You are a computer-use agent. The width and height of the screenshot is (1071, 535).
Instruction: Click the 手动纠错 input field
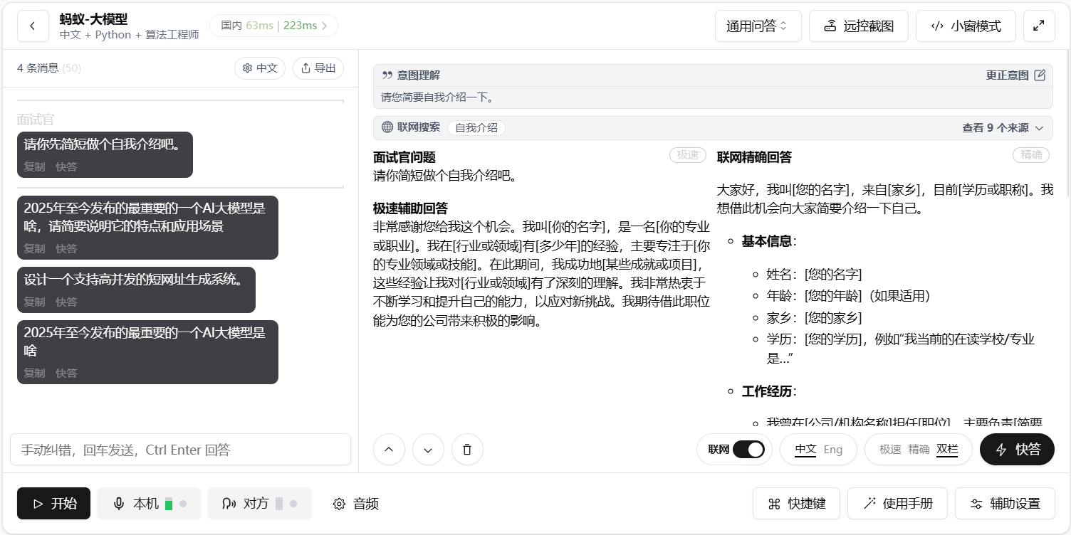(180, 450)
